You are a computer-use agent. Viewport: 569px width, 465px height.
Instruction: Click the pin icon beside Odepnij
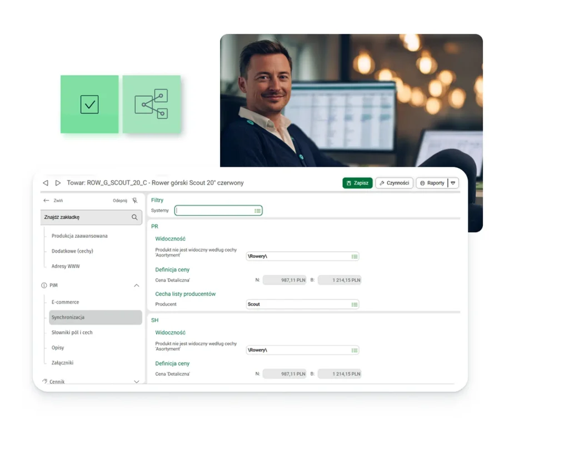(x=134, y=201)
